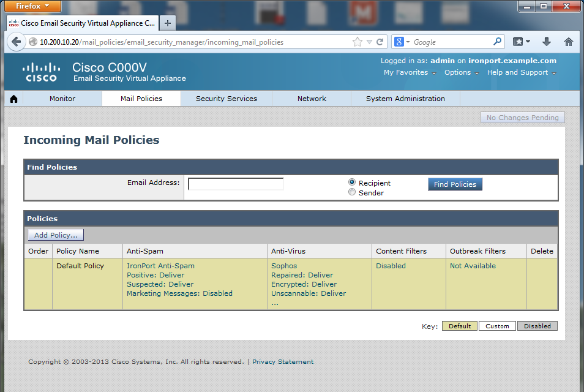The width and height of the screenshot is (584, 392).
Task: Click the Unscannable: Deliver text
Action: click(x=309, y=293)
